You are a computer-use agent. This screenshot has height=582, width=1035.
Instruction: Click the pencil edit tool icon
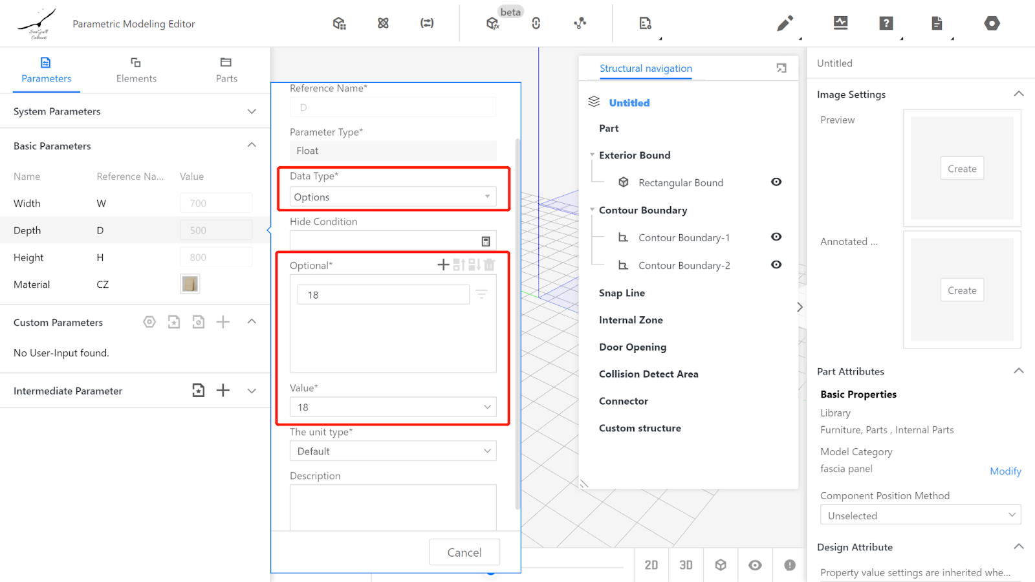point(785,24)
